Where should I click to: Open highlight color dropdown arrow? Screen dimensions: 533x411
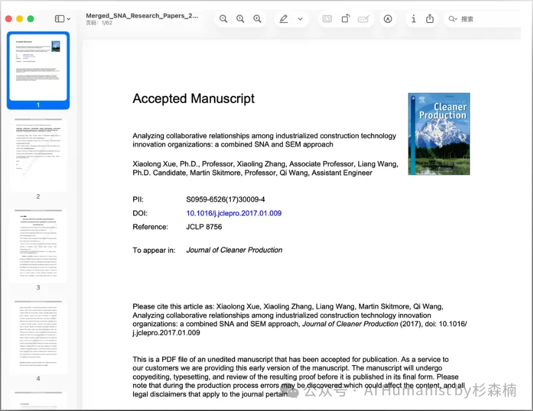pyautogui.click(x=300, y=19)
